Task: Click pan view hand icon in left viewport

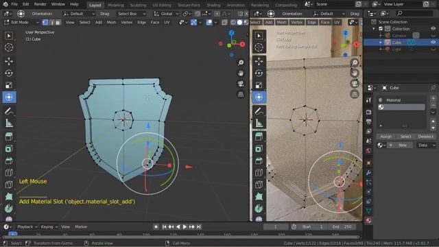Action: (x=241, y=73)
